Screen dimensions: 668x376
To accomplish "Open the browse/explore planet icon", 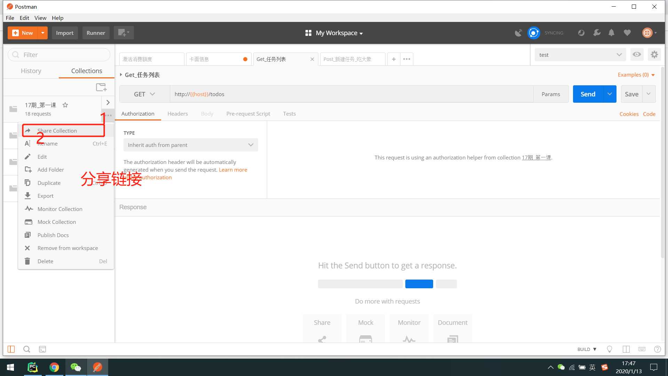I will (581, 33).
